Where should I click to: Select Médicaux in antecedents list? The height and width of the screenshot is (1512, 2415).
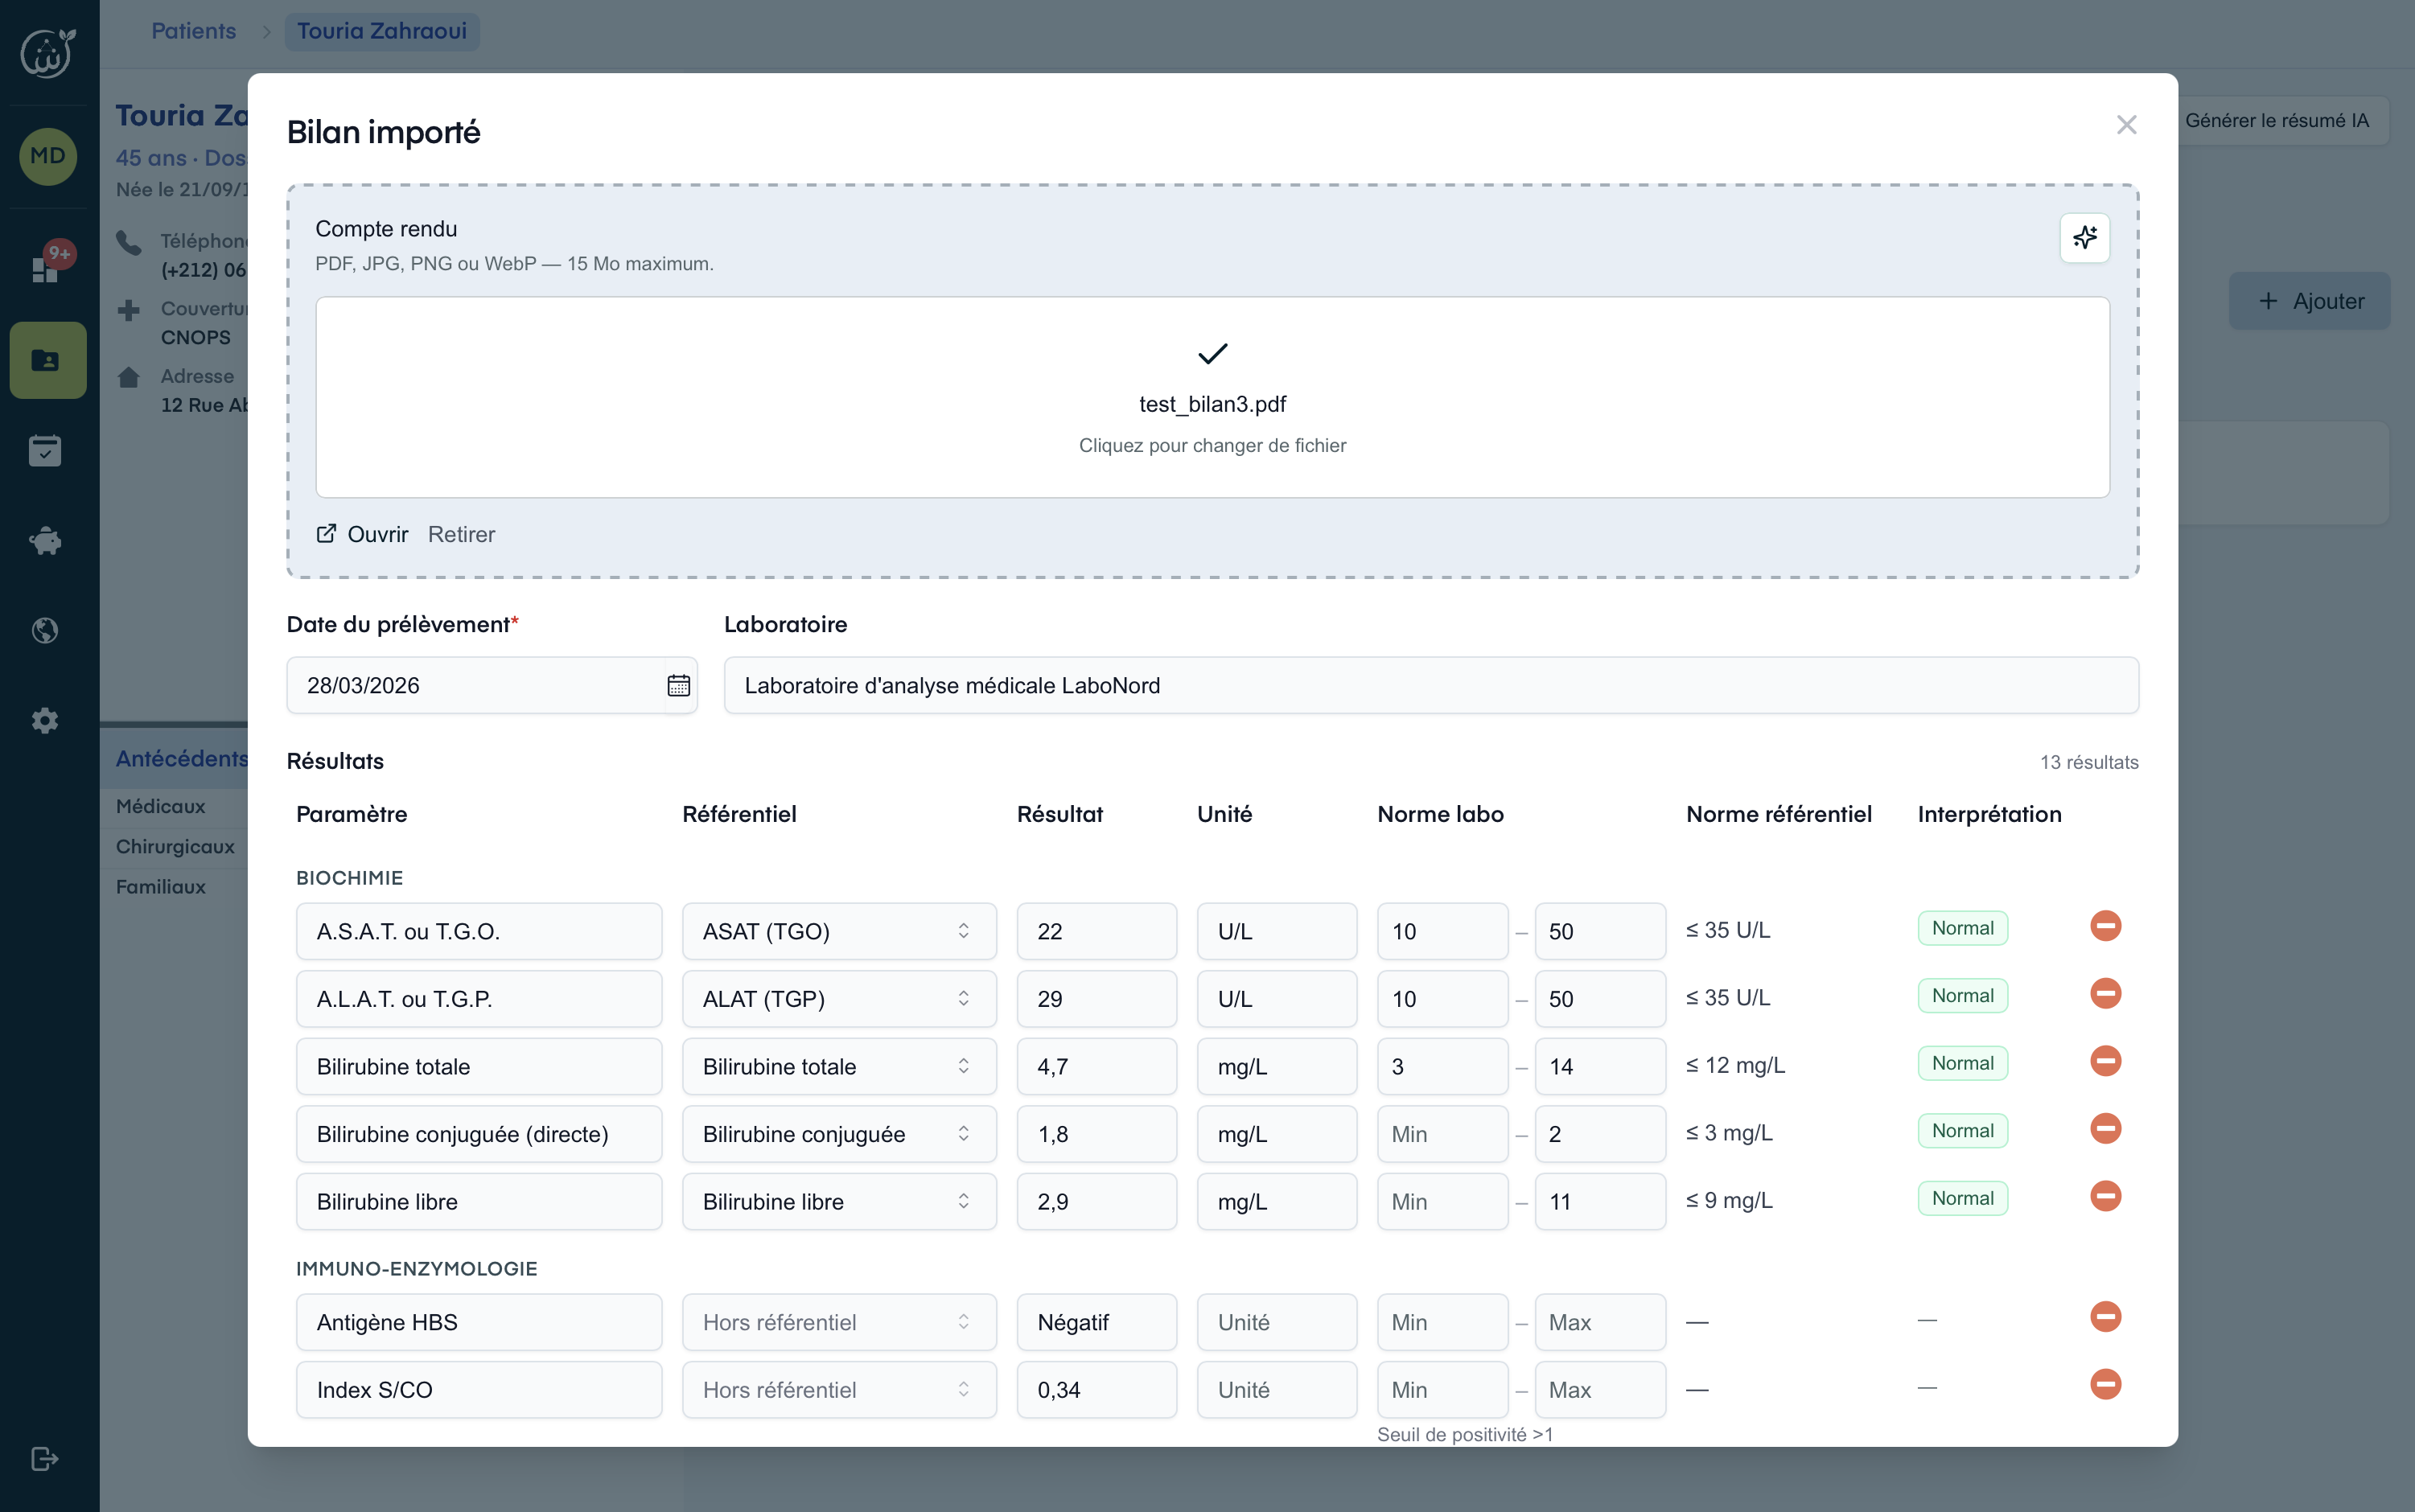coord(160,806)
